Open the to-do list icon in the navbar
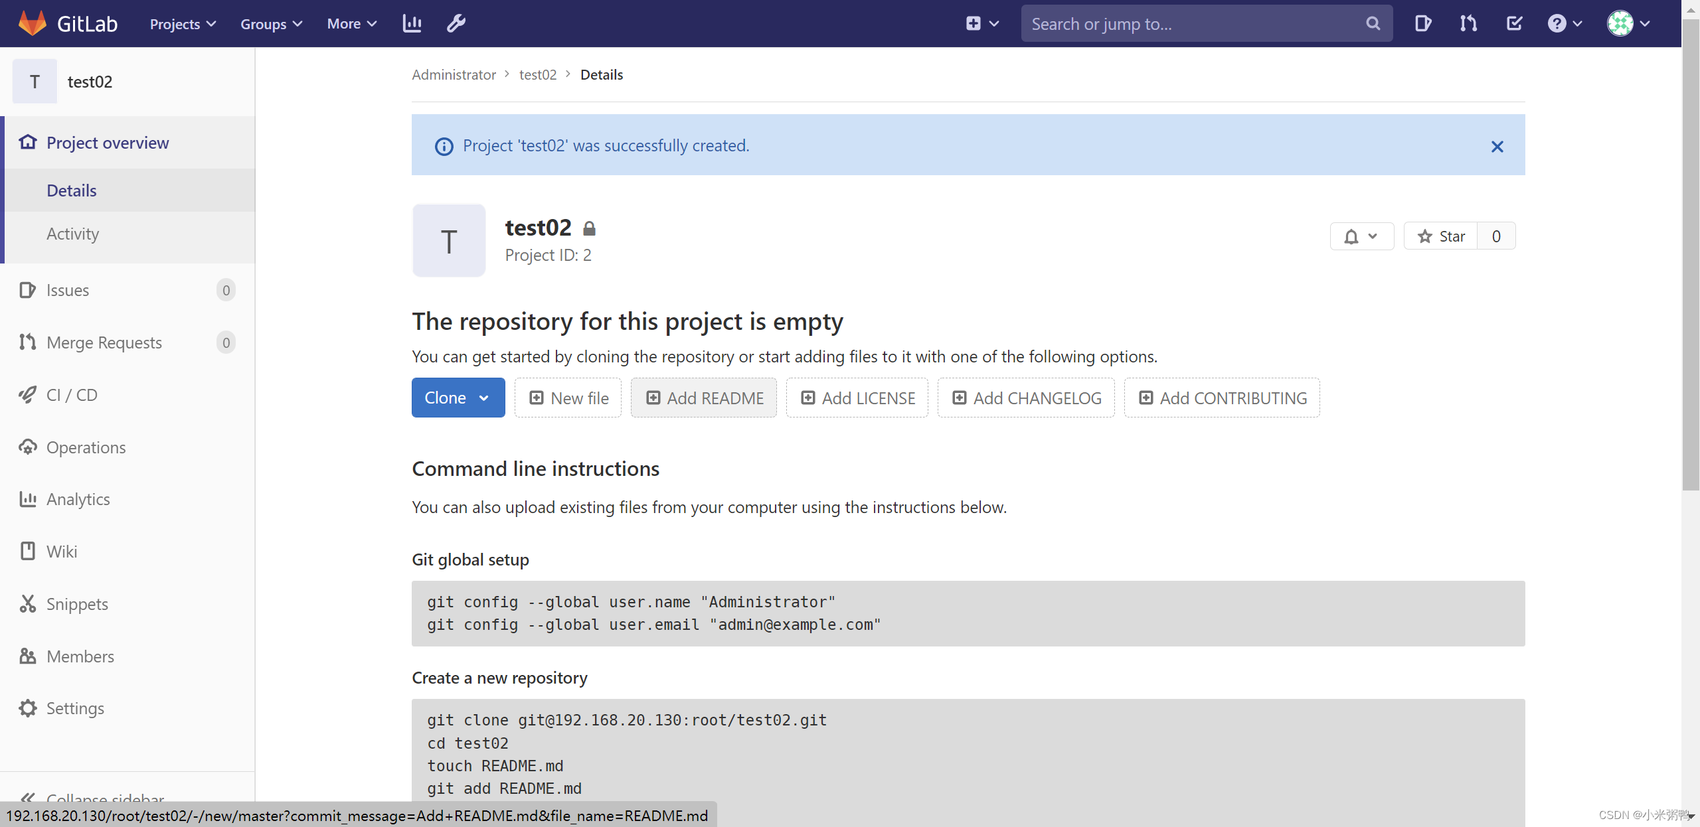 point(1514,24)
